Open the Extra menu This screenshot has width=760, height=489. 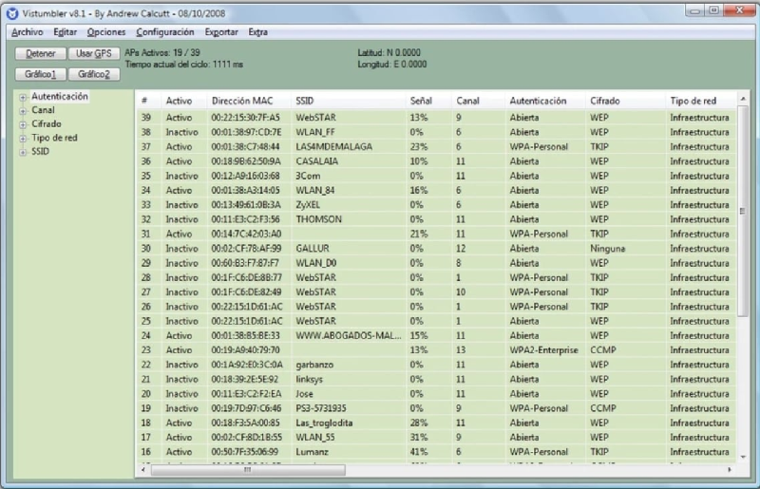point(257,32)
